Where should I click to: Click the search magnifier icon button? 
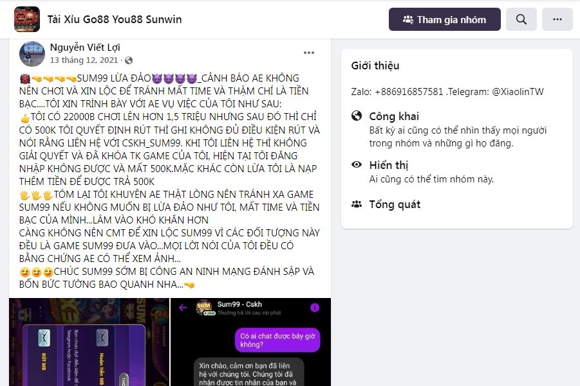(521, 19)
